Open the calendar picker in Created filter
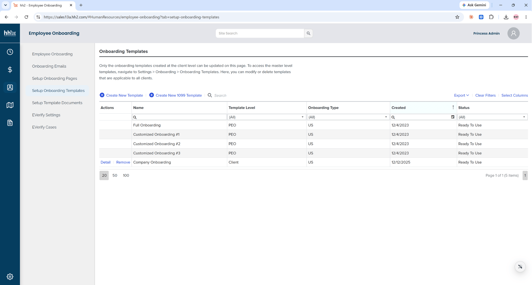The height and width of the screenshot is (285, 532). (453, 117)
